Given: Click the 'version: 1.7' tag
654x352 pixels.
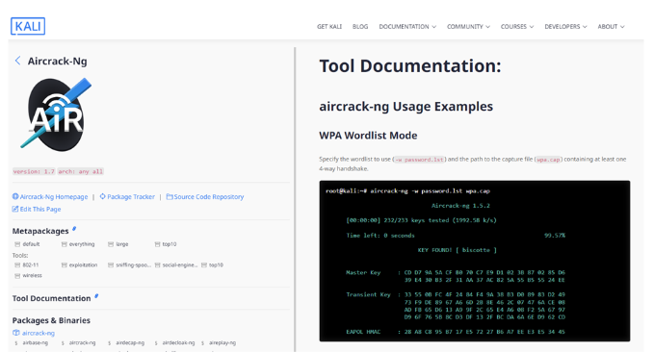Looking at the screenshot, I should 34,171.
